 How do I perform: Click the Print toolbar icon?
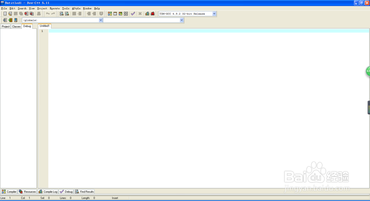(39, 14)
